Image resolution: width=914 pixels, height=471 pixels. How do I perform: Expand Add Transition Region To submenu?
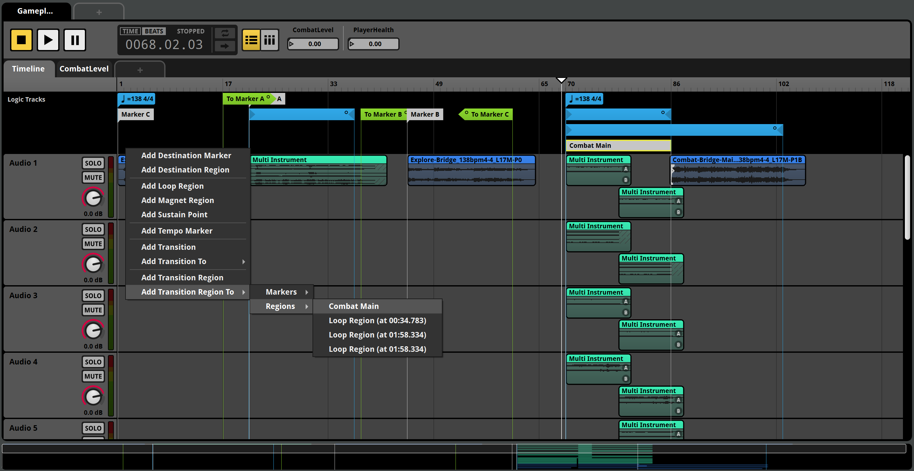click(x=188, y=292)
